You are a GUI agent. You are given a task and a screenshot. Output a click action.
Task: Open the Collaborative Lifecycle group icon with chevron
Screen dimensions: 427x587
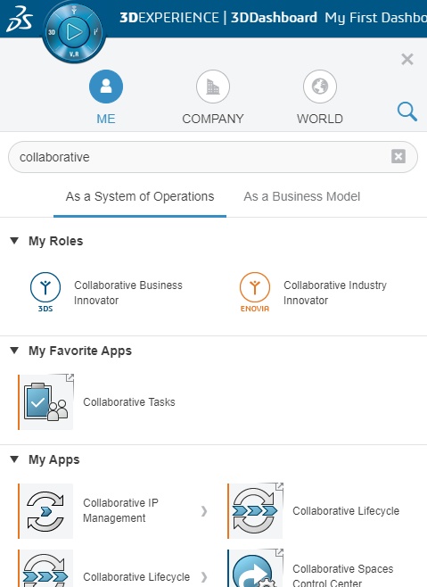45,568
